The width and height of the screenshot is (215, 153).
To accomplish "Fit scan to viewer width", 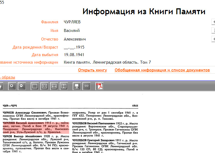I will tap(54, 86).
